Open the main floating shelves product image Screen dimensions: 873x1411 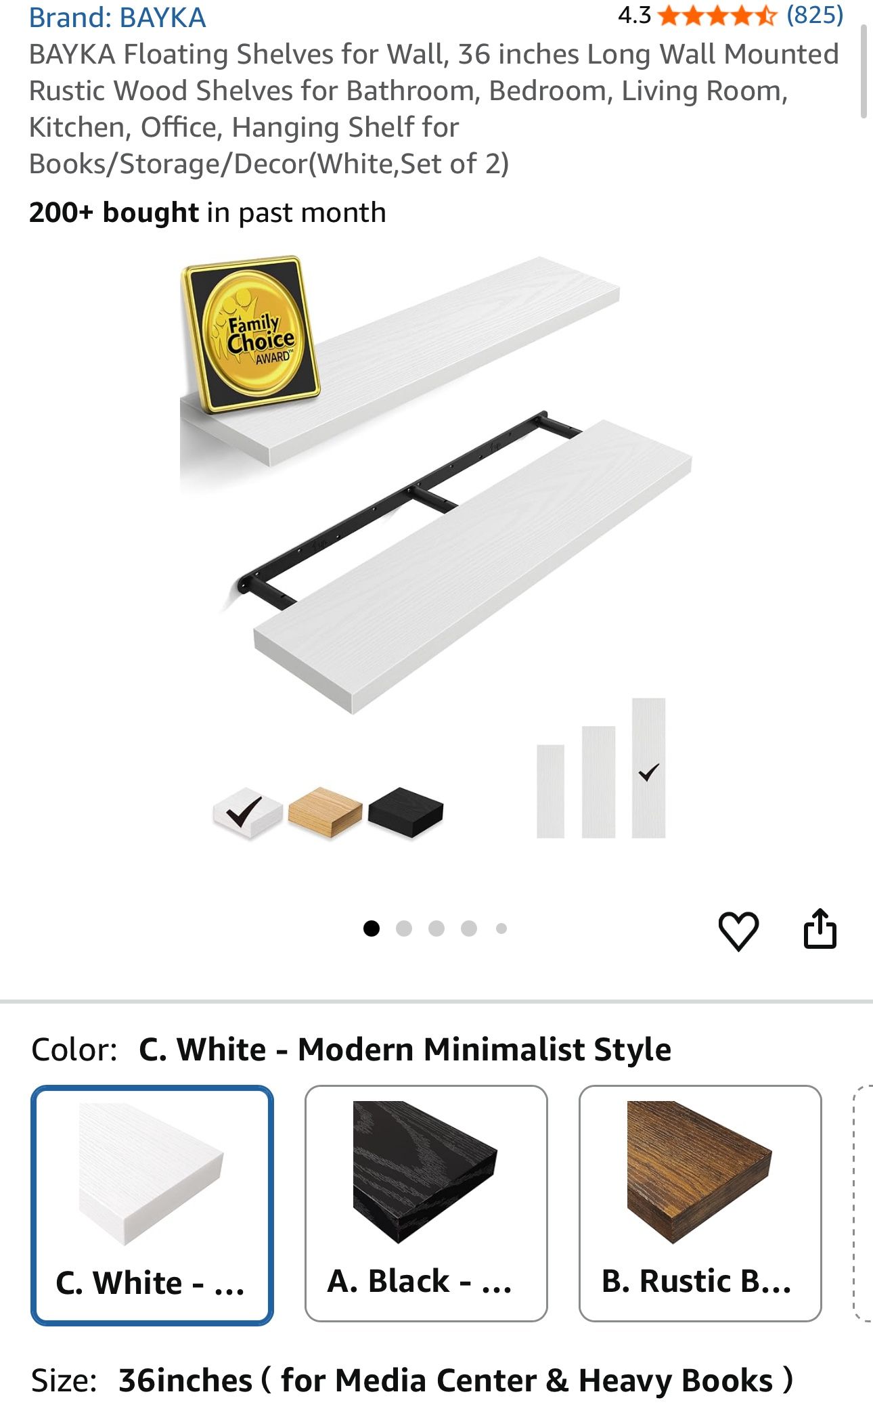click(x=436, y=548)
